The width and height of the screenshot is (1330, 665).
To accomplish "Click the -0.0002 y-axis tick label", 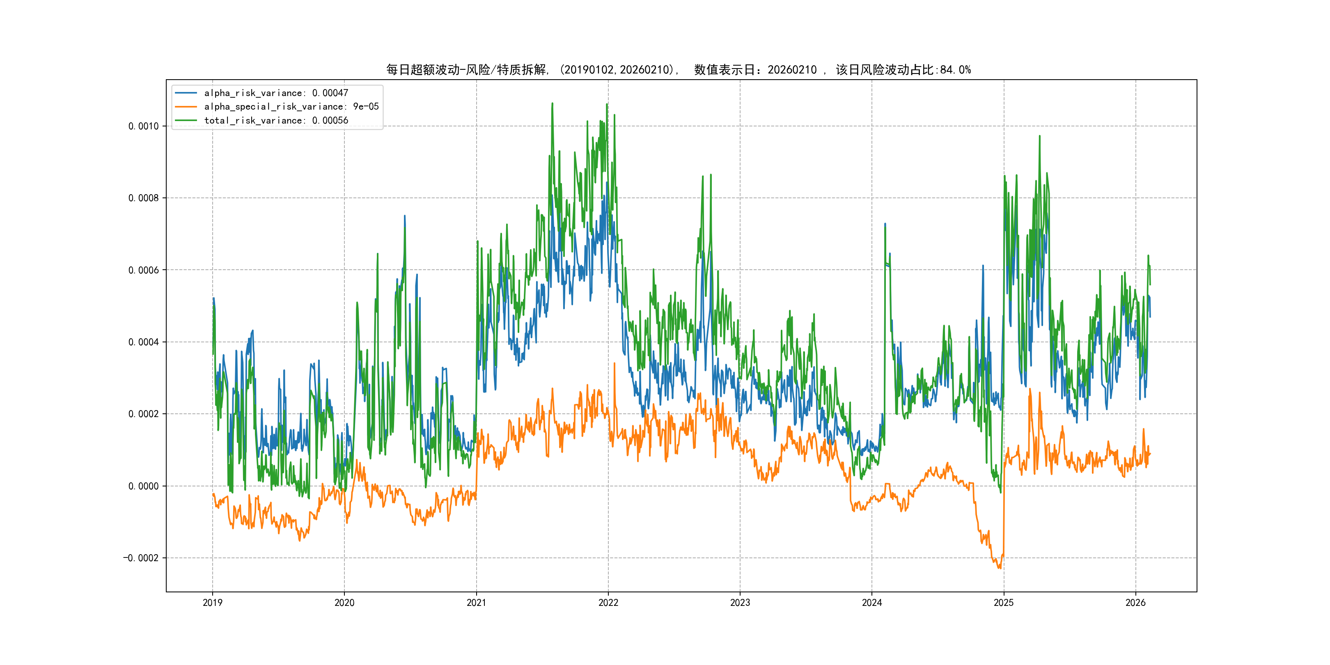I will (x=141, y=558).
